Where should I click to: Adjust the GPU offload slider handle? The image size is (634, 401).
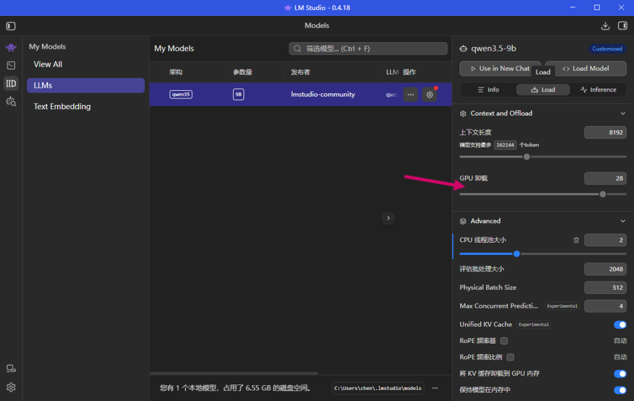tap(602, 194)
